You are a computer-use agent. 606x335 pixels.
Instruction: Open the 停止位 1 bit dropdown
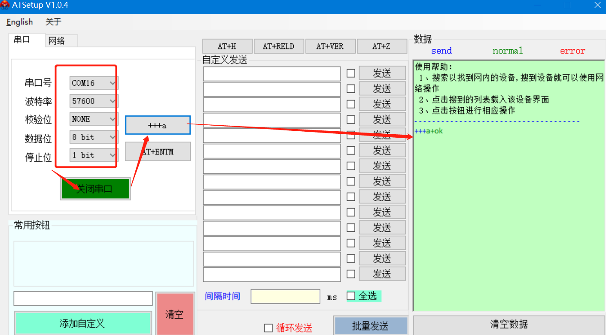(94, 155)
